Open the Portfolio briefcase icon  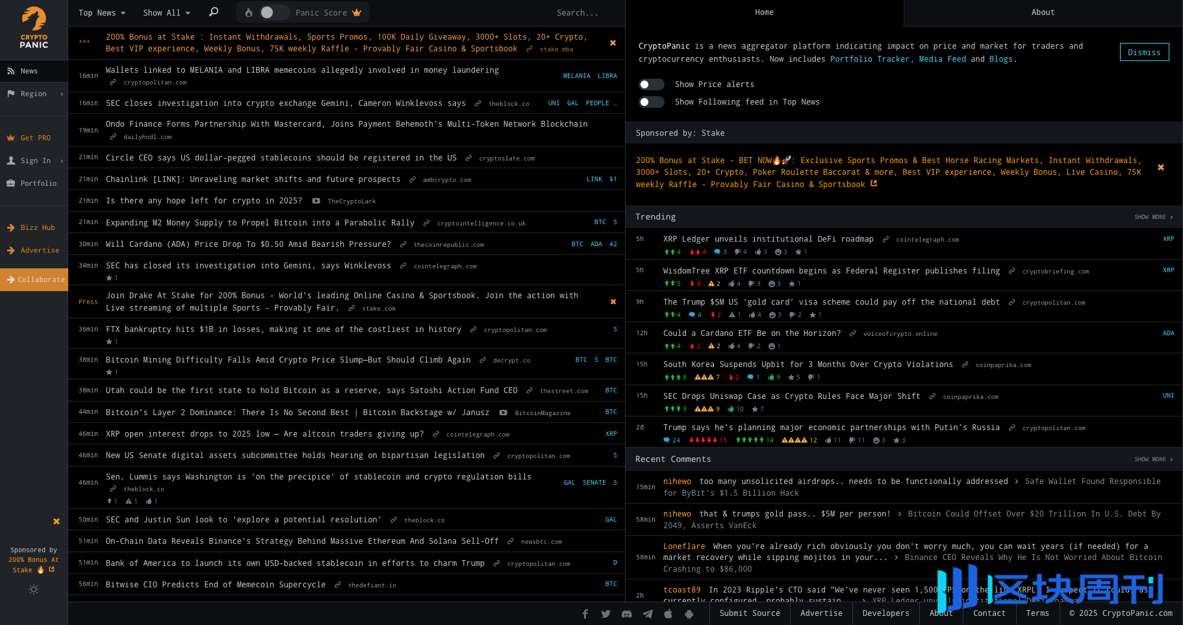(x=11, y=183)
